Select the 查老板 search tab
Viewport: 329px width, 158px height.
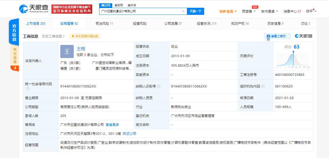tap(119, 5)
